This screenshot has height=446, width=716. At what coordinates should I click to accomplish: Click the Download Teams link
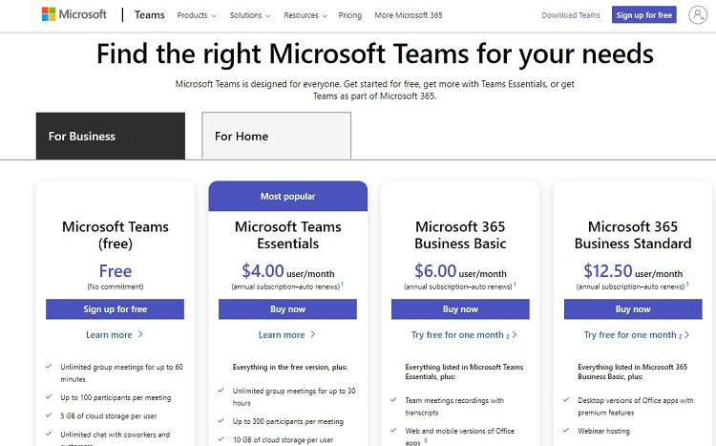point(571,16)
